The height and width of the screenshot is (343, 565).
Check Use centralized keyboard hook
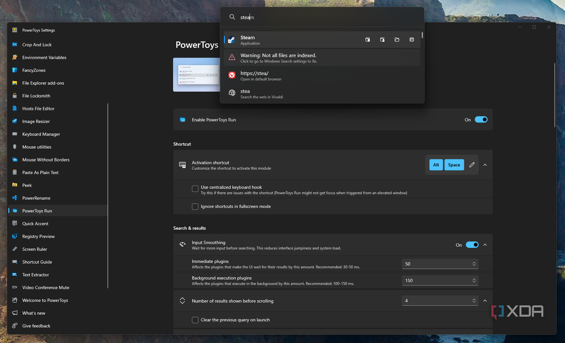point(195,189)
